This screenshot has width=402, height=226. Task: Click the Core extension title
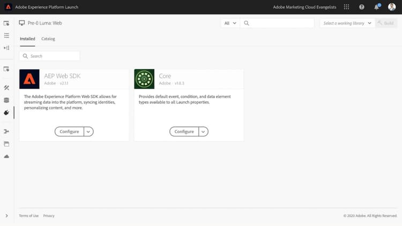(165, 76)
